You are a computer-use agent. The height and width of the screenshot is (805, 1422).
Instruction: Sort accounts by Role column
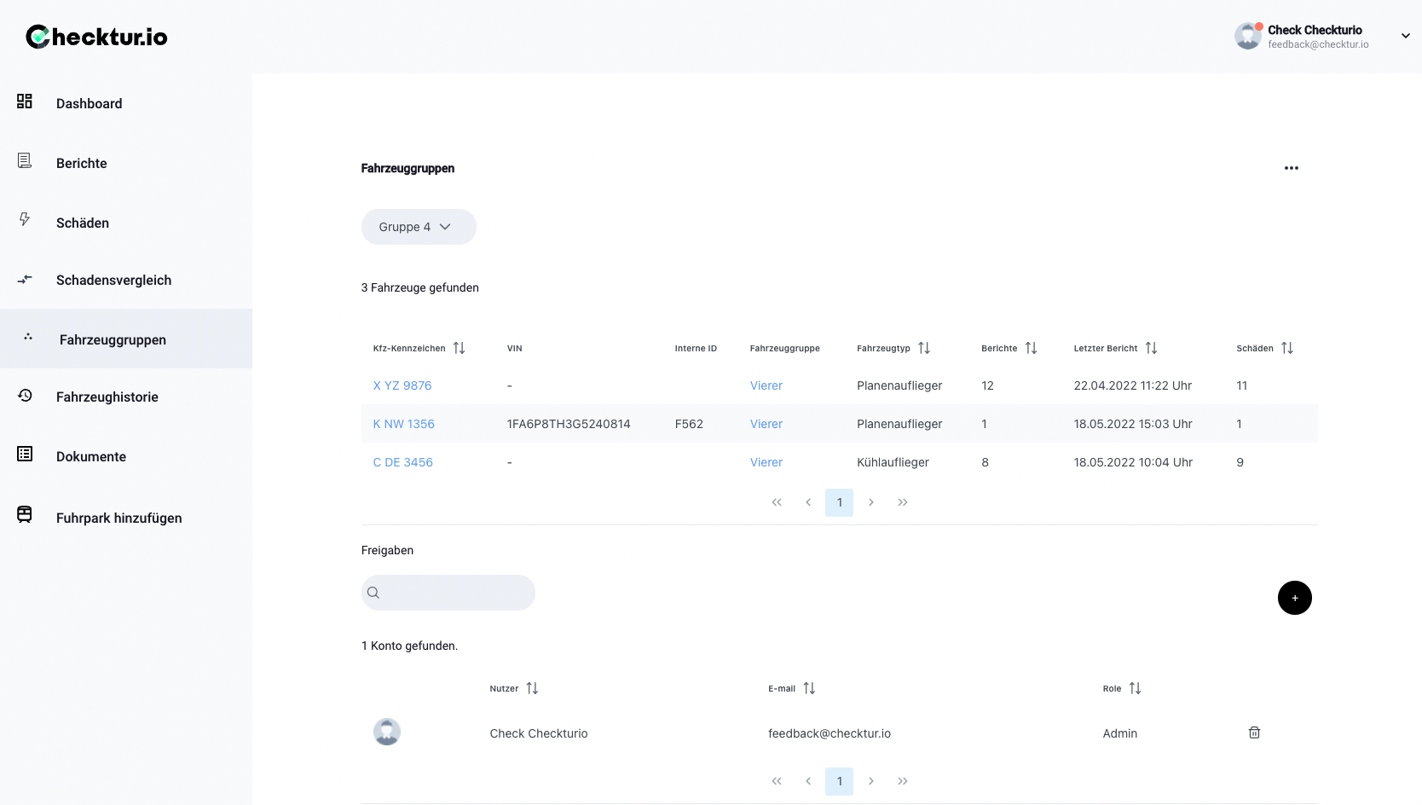pos(1135,688)
